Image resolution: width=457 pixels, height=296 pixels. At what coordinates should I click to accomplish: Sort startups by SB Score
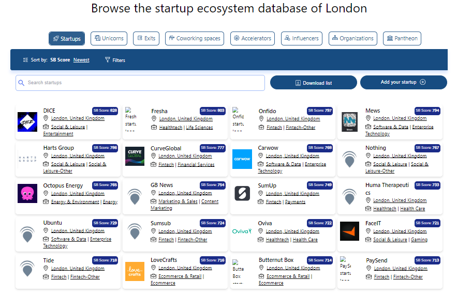60,60
